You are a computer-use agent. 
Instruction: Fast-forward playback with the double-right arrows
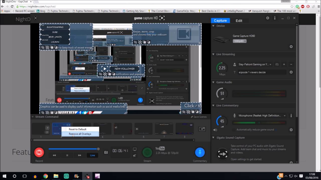click(79, 155)
